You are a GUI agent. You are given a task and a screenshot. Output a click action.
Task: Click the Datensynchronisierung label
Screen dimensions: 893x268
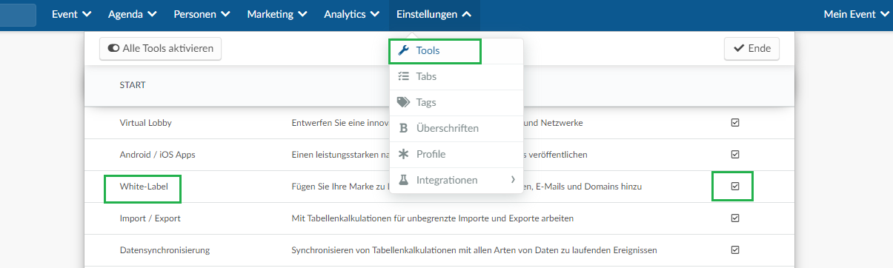click(165, 250)
